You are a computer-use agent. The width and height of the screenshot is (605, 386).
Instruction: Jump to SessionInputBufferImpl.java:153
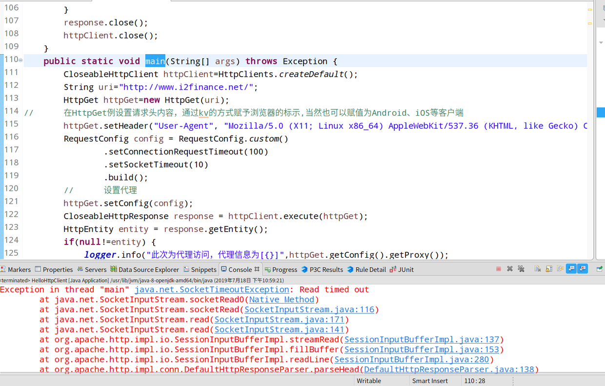pos(422,349)
